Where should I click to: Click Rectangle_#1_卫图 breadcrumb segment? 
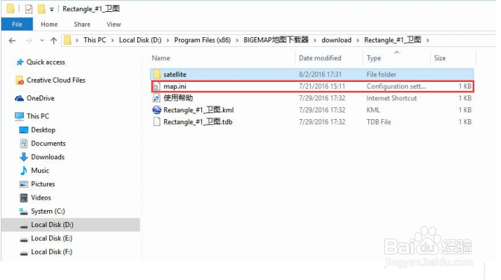pos(393,40)
